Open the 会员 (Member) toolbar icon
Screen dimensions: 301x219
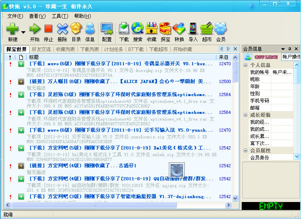[221, 29]
